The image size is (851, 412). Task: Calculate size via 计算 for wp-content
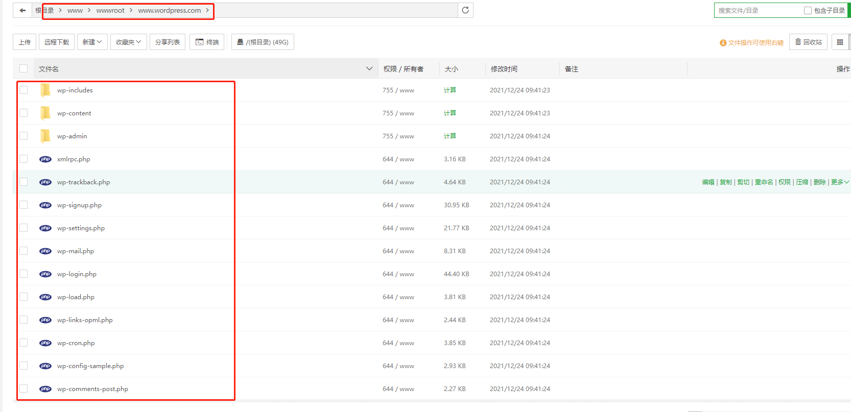[x=450, y=113]
